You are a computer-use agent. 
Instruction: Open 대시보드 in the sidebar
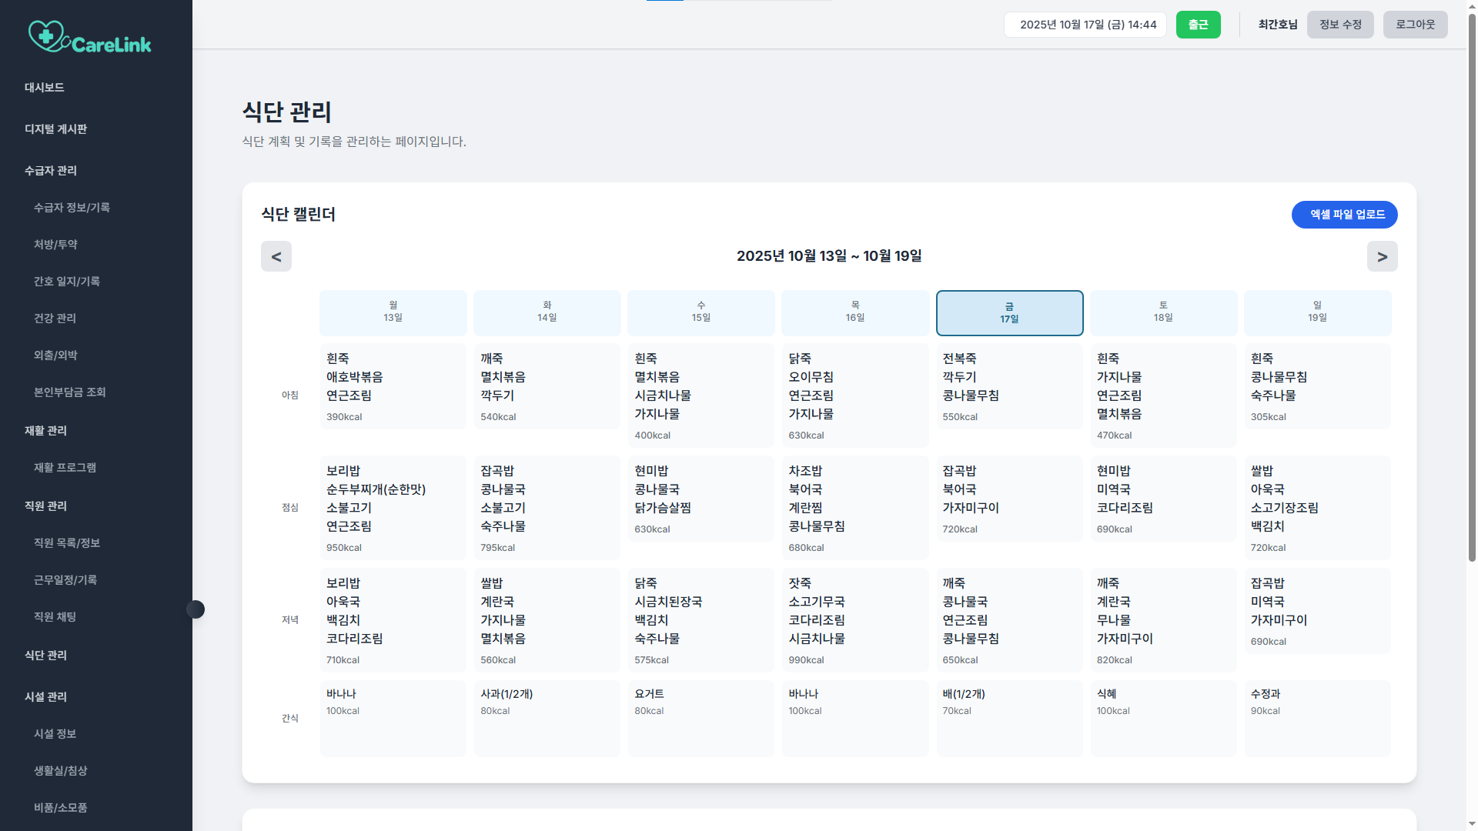(x=45, y=88)
